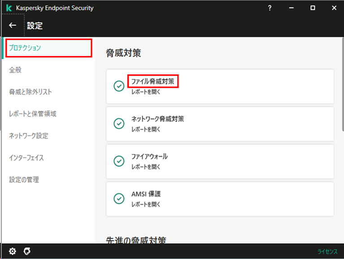Click the status check icon for ネットワーク脅威対策

[119, 124]
